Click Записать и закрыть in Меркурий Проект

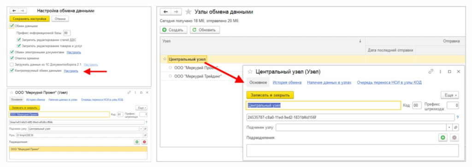point(25,108)
